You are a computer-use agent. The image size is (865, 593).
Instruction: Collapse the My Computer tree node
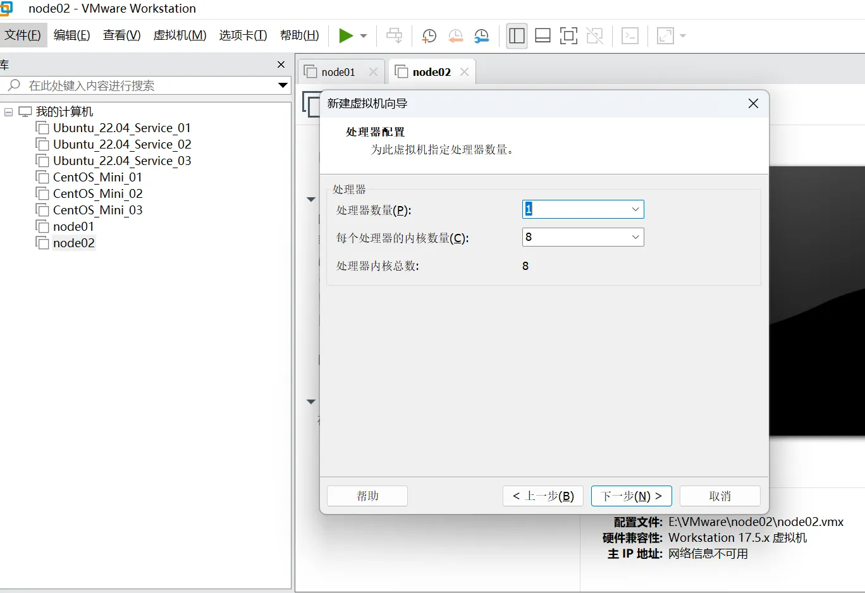(9, 112)
